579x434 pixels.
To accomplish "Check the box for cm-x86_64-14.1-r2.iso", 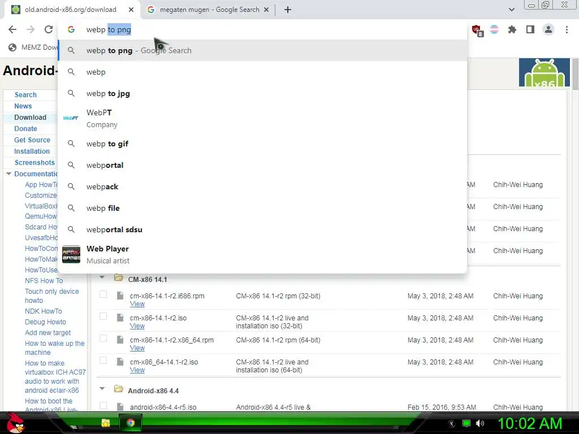I will click(103, 361).
